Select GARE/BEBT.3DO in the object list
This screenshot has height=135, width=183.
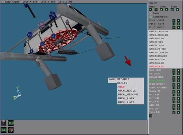pos(156,39)
